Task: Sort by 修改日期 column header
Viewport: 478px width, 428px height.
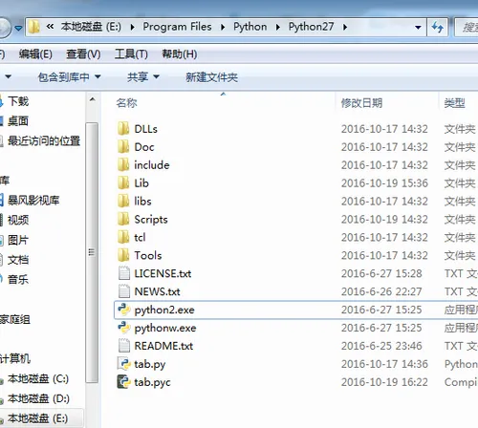Action: pos(361,103)
